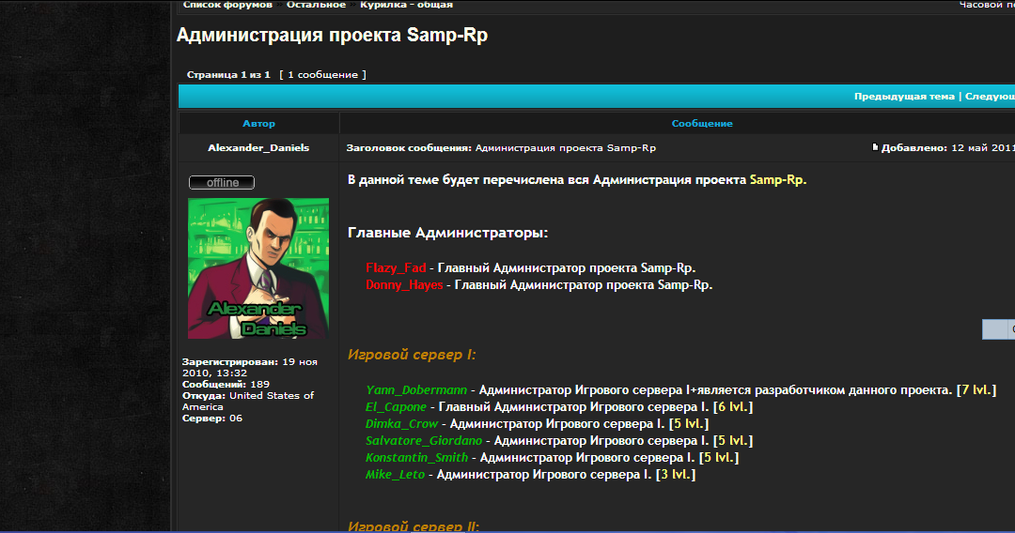Open Dimka_Crow profile link
Viewport: 1015px width, 533px height.
401,424
